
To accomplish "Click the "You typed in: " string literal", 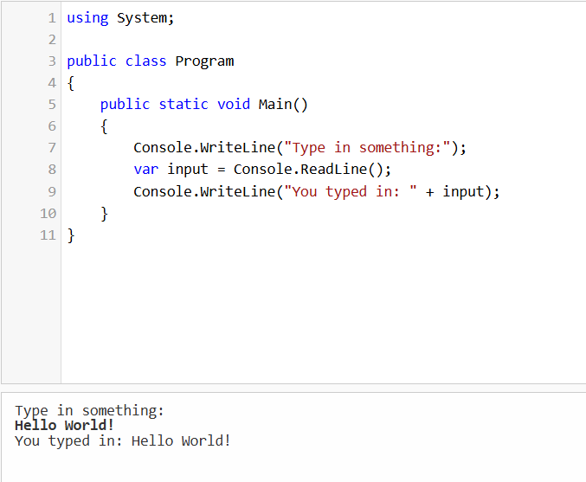I will pyautogui.click(x=351, y=191).
